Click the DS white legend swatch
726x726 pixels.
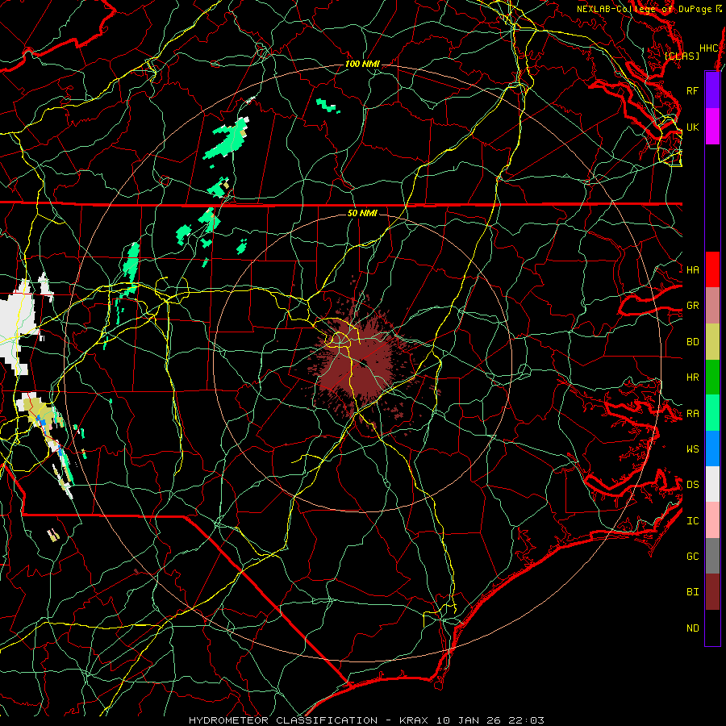click(x=712, y=484)
